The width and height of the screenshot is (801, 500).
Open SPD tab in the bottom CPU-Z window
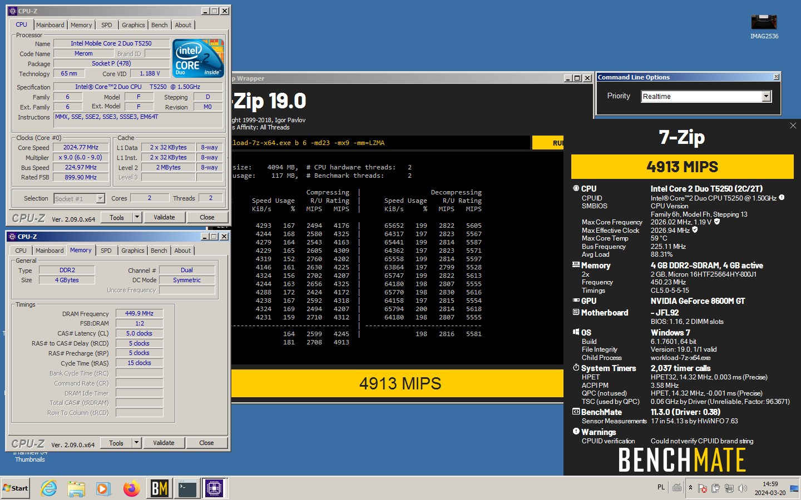click(106, 251)
